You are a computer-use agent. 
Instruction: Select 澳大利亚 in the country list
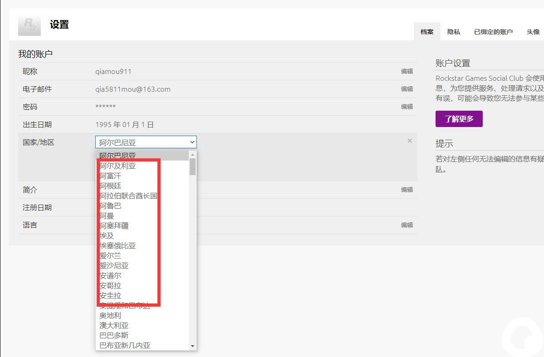142,325
